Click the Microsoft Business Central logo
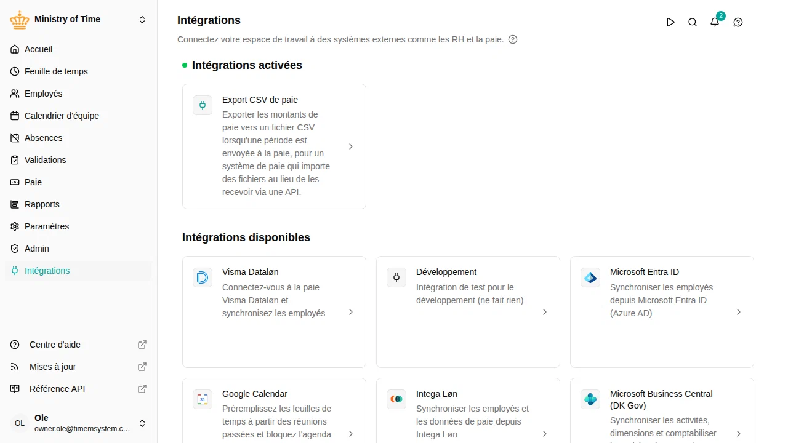 pyautogui.click(x=590, y=399)
